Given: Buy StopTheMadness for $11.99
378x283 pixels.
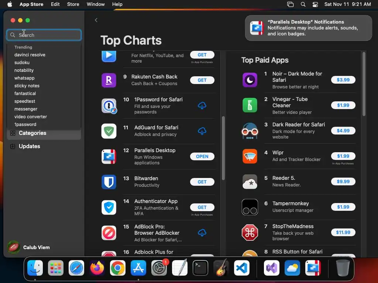Looking at the screenshot, I should (x=343, y=233).
